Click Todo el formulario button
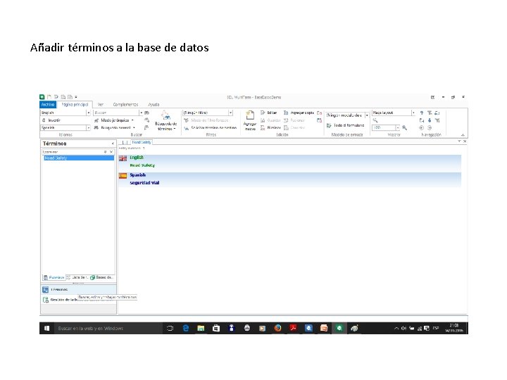 [x=345, y=125]
